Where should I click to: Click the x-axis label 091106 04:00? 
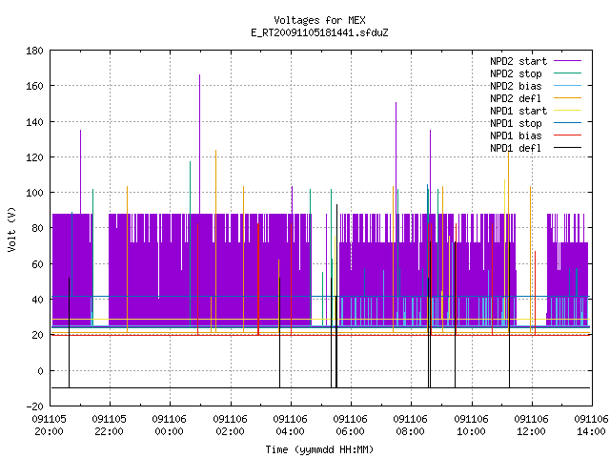click(x=291, y=426)
